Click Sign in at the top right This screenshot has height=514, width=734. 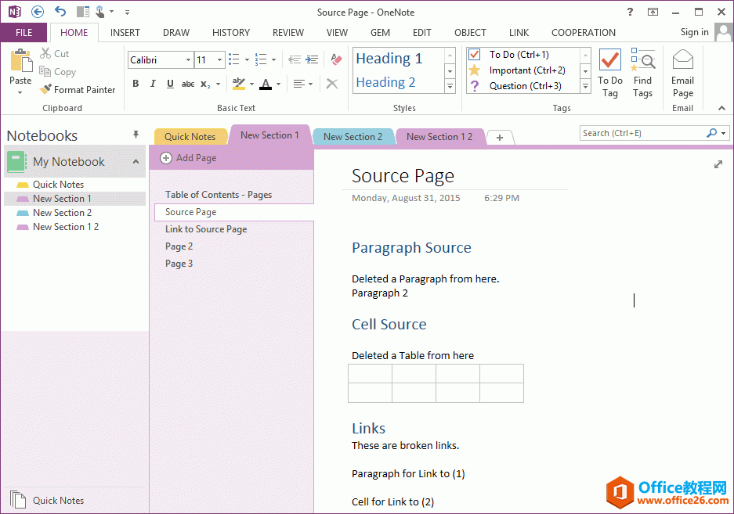694,32
